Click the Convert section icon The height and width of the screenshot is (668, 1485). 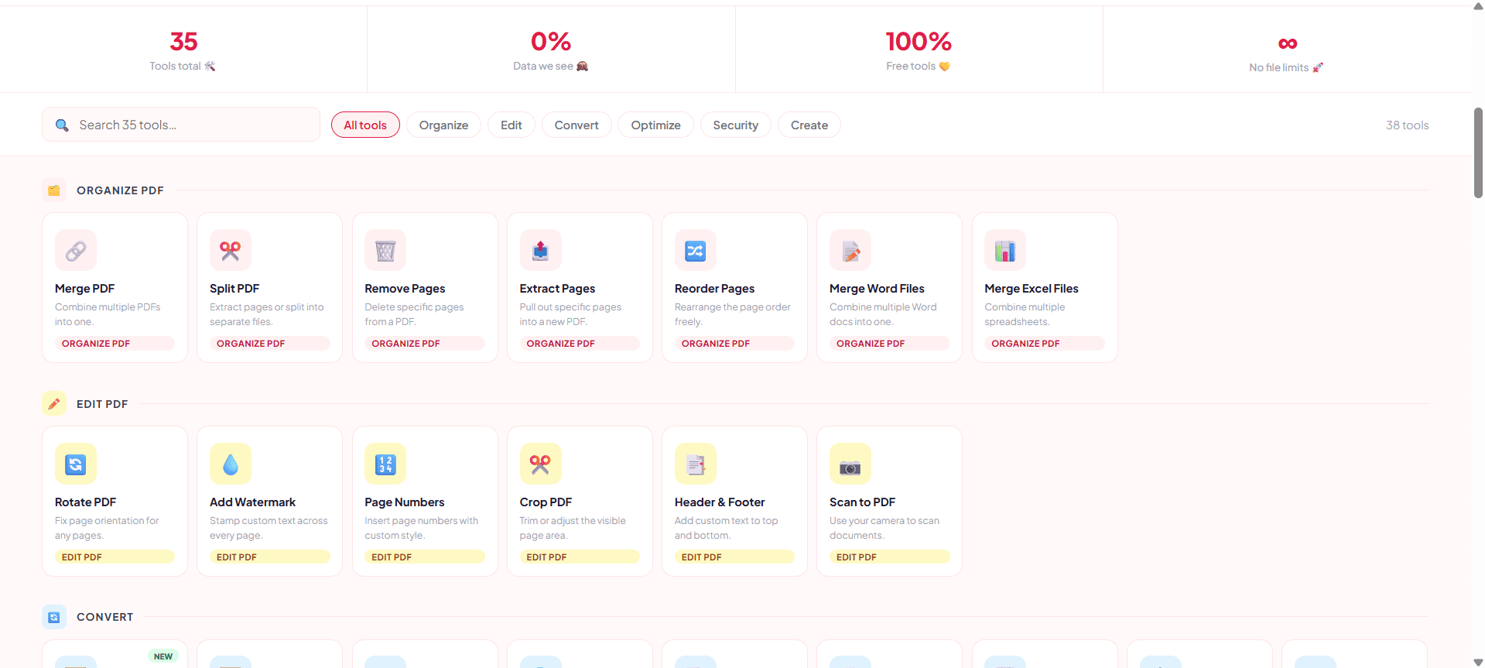[x=54, y=617]
